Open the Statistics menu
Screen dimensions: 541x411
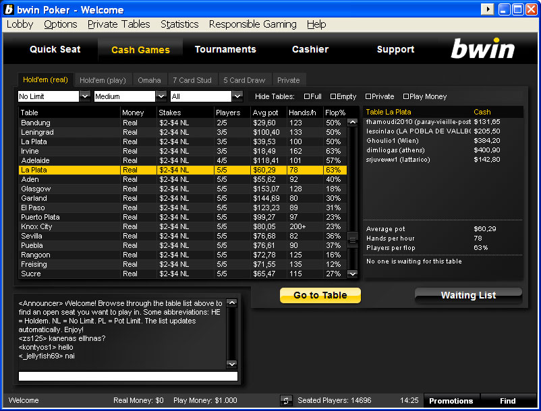(179, 24)
